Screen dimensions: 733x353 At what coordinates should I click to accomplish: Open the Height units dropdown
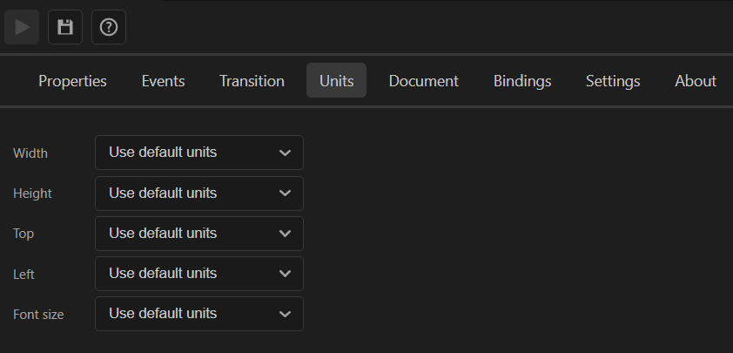point(199,193)
